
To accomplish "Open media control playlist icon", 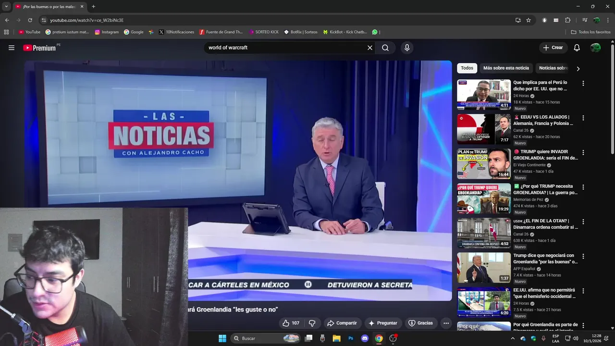I will tap(585, 20).
